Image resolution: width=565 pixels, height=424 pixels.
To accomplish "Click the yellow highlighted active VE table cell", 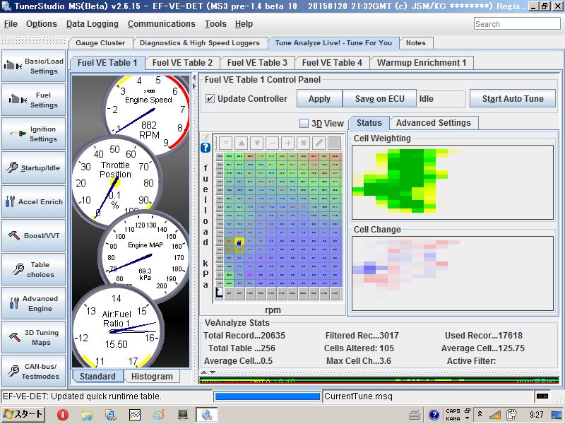I will tap(239, 242).
